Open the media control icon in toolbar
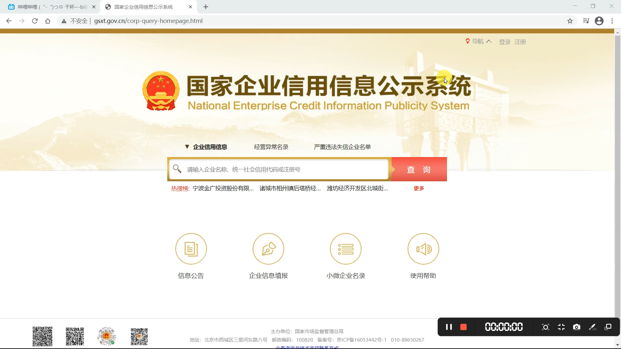 tap(586, 21)
